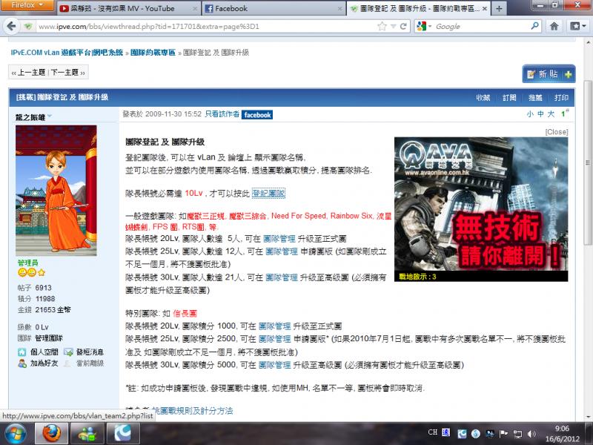Click the network tray icon
The image size is (593, 445).
(517, 434)
